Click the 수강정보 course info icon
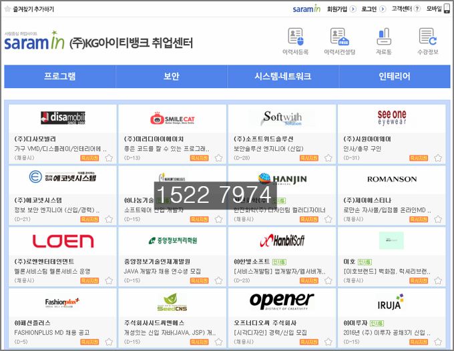This screenshot has width=454, height=351. point(428,37)
